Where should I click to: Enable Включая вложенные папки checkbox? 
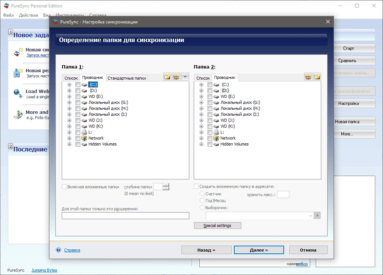[x=64, y=187]
